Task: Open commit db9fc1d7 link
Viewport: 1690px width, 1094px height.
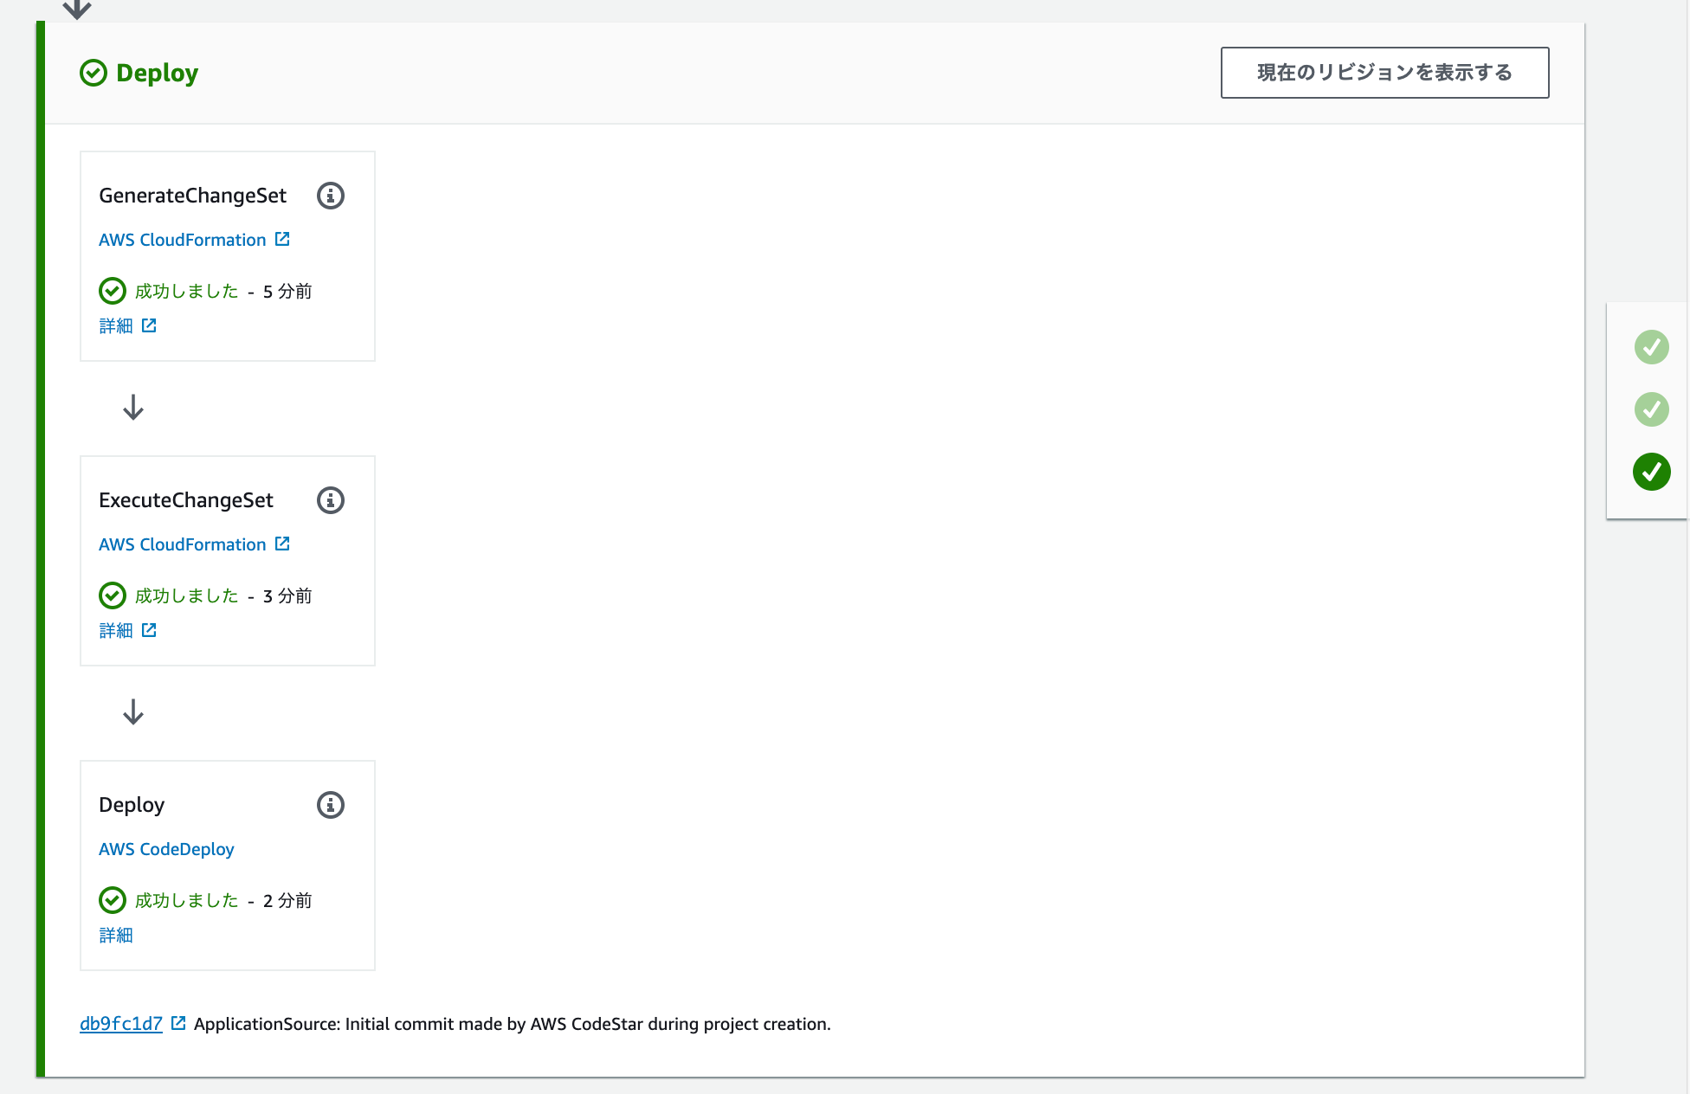Action: click(121, 1024)
